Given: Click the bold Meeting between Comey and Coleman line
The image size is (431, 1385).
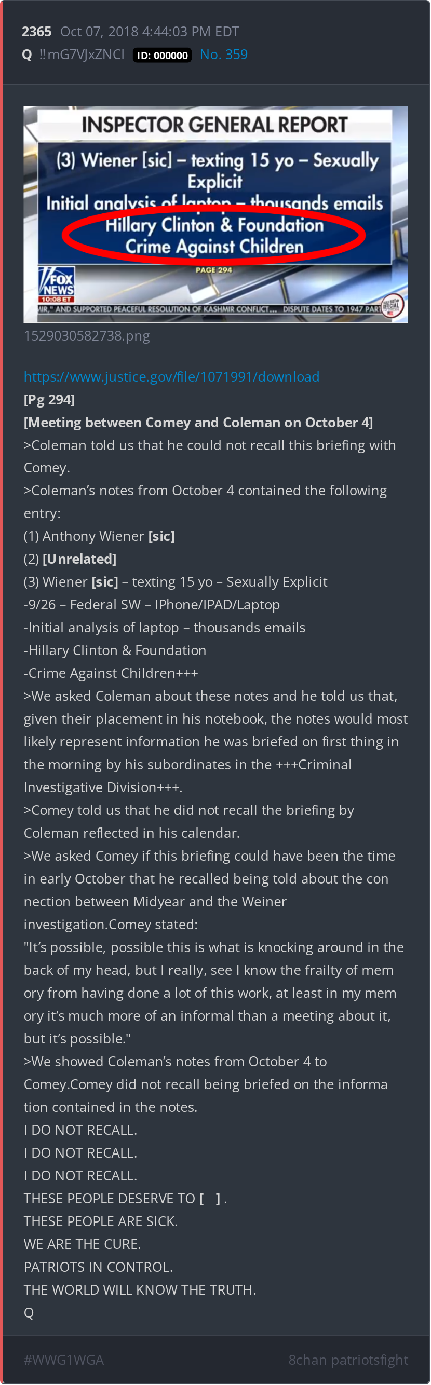Looking at the screenshot, I should [198, 422].
